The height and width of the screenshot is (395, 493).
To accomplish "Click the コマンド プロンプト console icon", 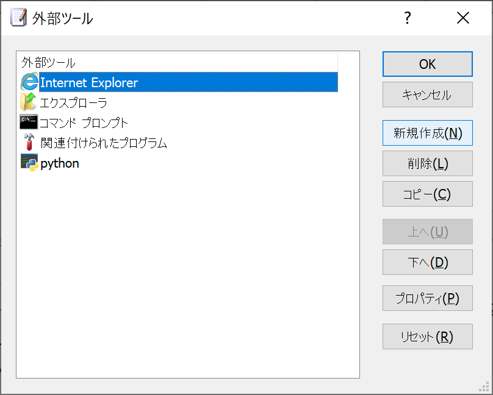I will point(29,122).
